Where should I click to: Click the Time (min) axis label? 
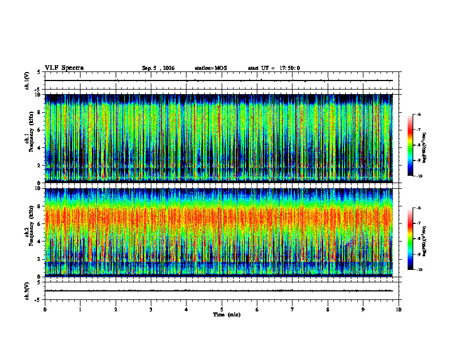(227, 315)
